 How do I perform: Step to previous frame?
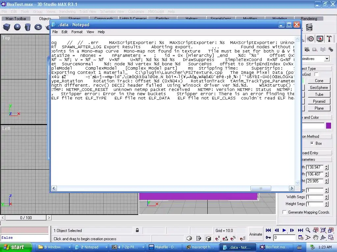click(276, 230)
